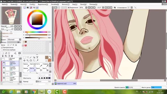Click the canvas horizontal scrollbar
167x94 pixels.
(x=119, y=80)
